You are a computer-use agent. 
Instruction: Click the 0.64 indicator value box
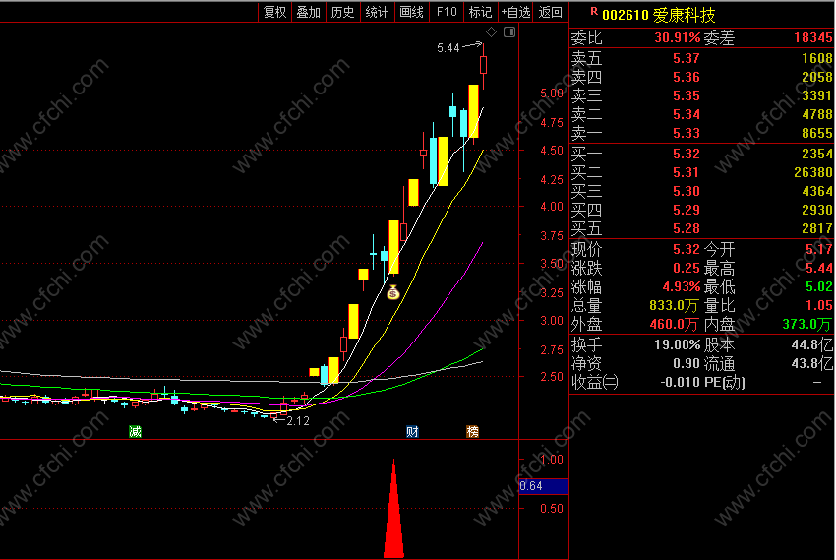543,486
